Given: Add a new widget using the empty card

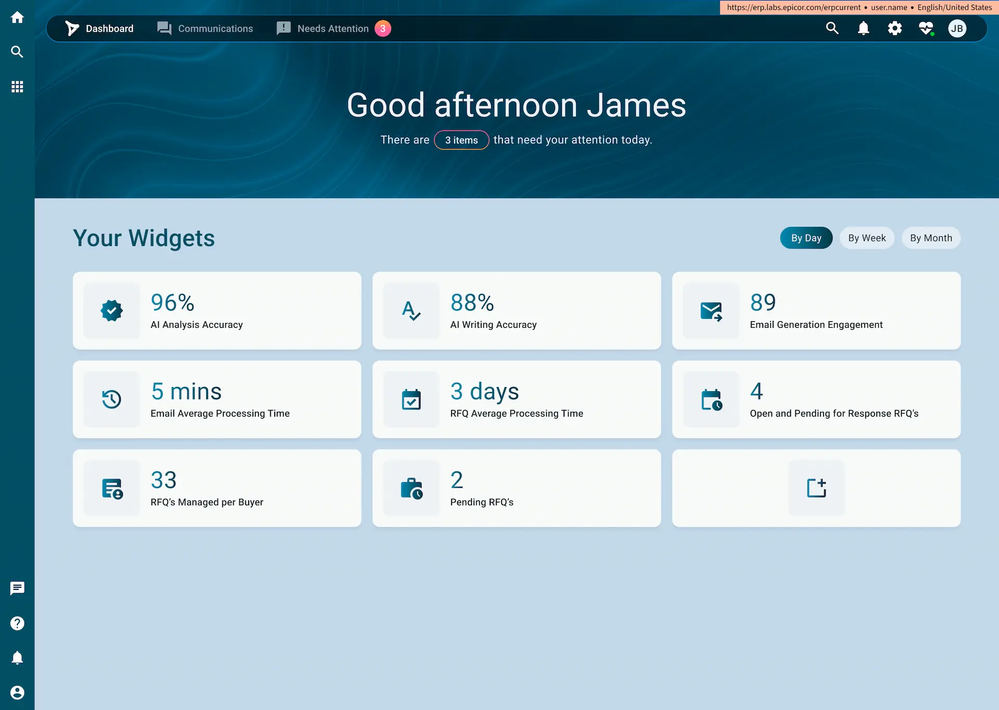Looking at the screenshot, I should [x=816, y=488].
